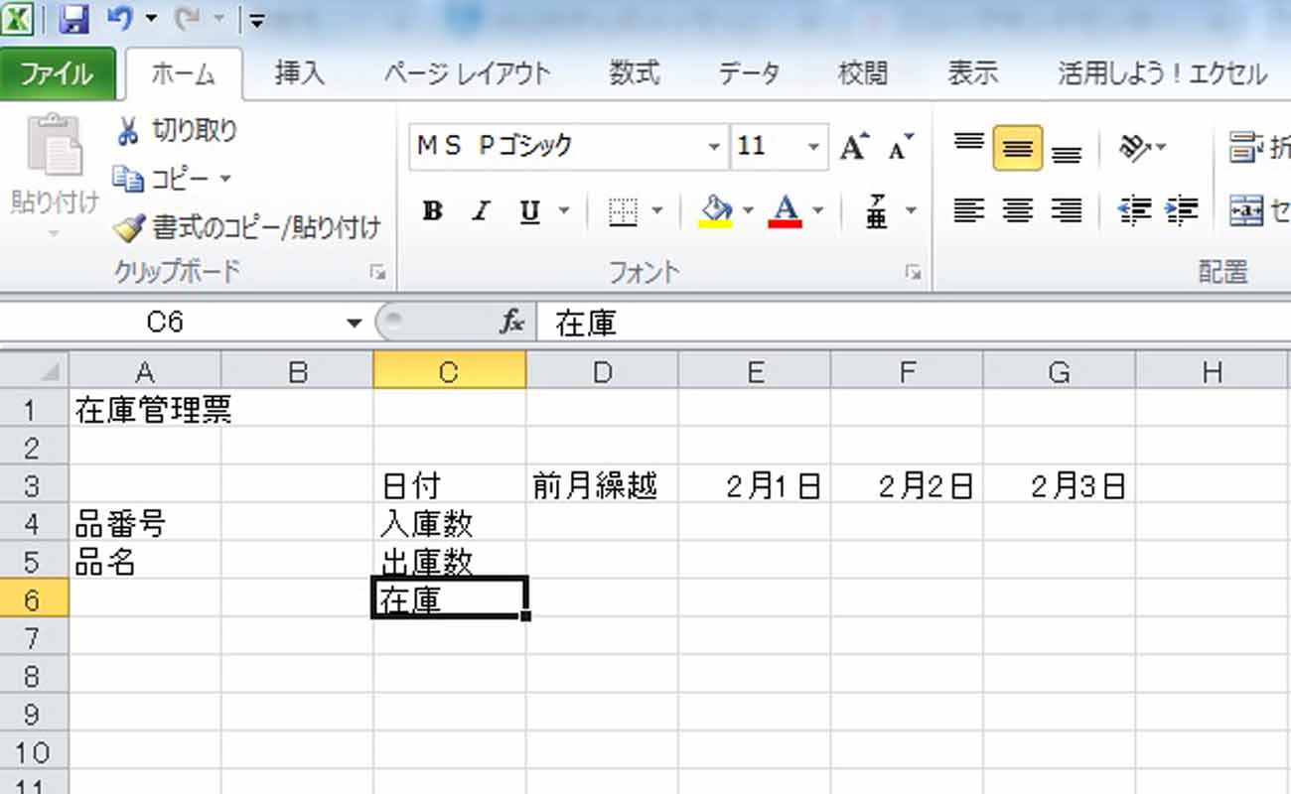Toggle Underline formatting
Viewport: 1291px width, 794px height.
(530, 211)
